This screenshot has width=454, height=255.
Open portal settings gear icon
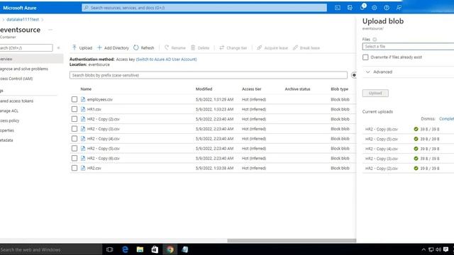[375, 8]
